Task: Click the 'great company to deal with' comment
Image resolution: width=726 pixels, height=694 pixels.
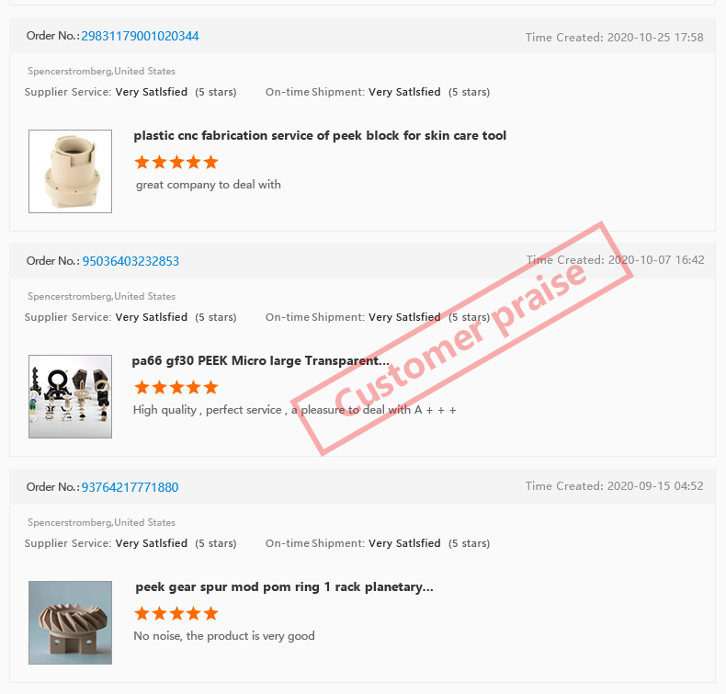Action: click(209, 185)
